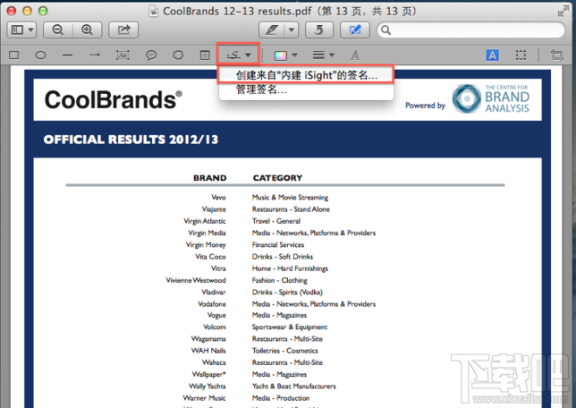
Task: Click the Brand Analysis logo
Action: (490, 98)
